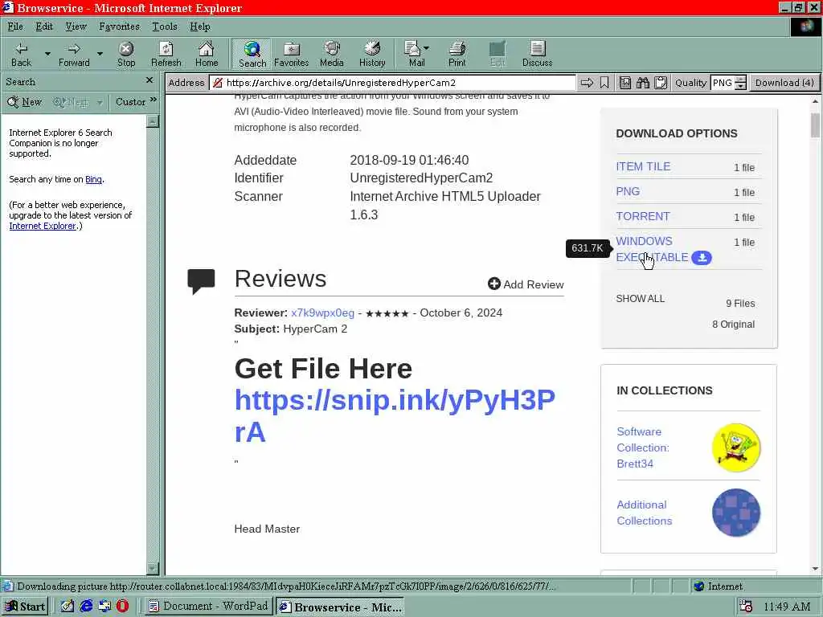
Task: Open the Tools menu
Action: (165, 27)
